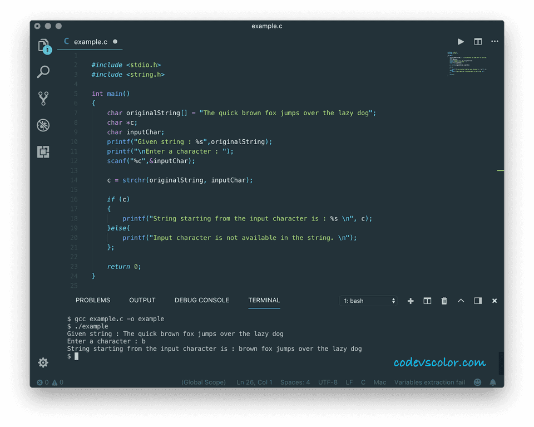The width and height of the screenshot is (534, 427).
Task: Open go-to-line via Ln 26, Col 1
Action: pyautogui.click(x=254, y=382)
